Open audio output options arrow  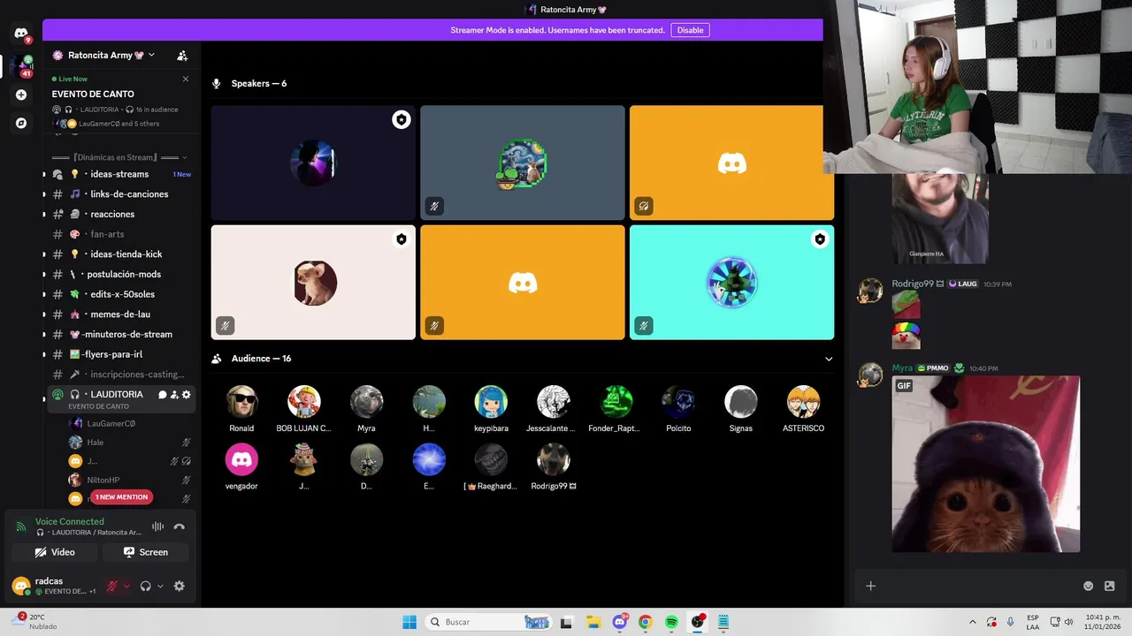160,586
